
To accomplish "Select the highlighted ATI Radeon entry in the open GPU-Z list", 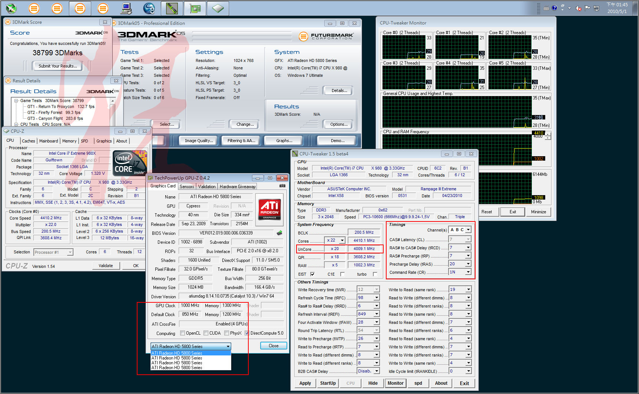I will (x=191, y=353).
